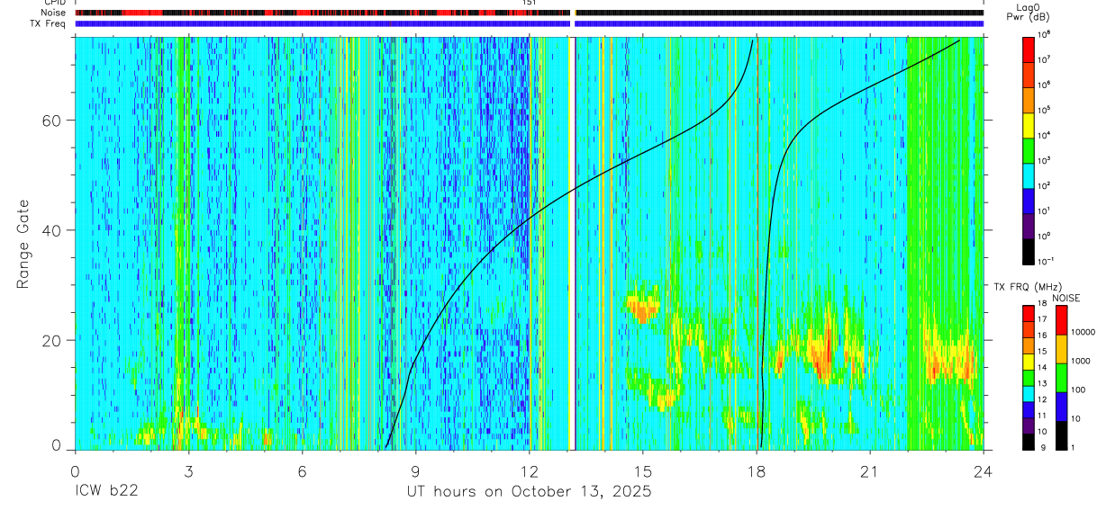Click the 'UT hours on October 13, 2025' label

click(530, 492)
